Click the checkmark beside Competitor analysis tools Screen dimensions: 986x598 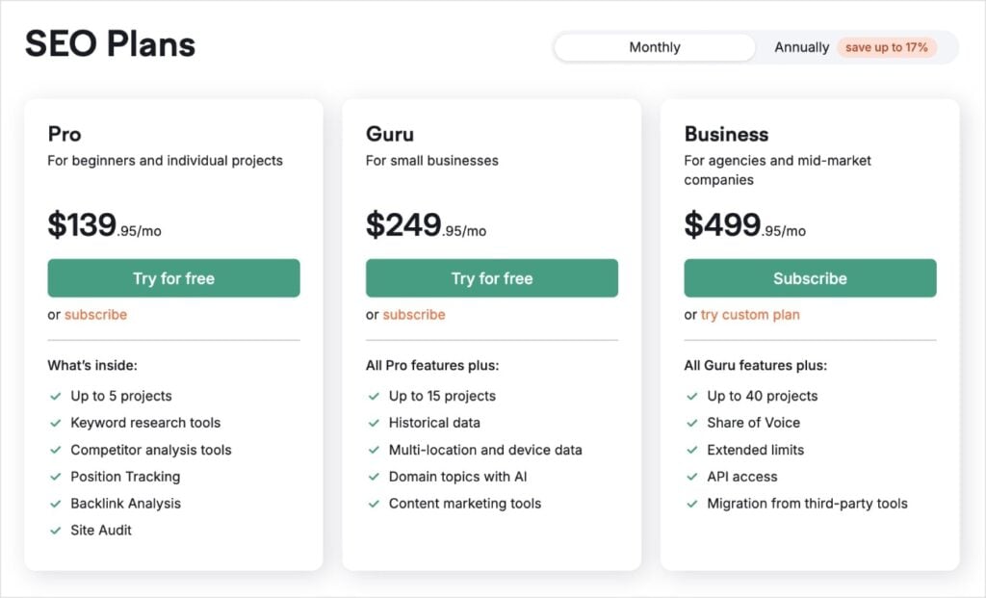click(55, 450)
